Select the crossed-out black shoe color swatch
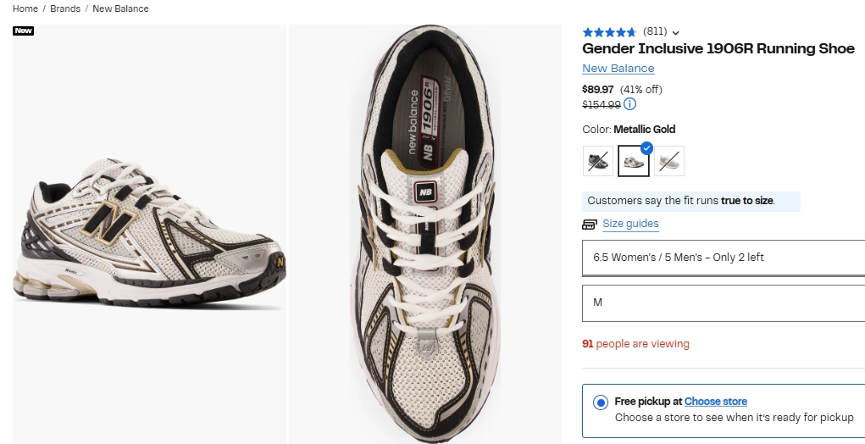The width and height of the screenshot is (865, 444). 598,161
